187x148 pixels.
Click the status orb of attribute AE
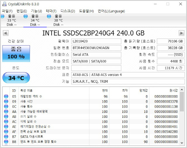[x=6, y=127]
